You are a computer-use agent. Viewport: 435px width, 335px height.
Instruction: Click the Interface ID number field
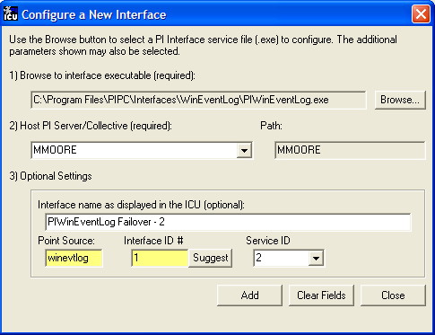160,258
